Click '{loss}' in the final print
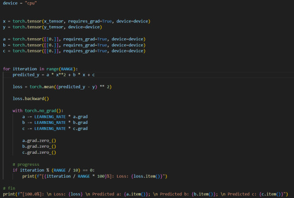 [x=76, y=194]
